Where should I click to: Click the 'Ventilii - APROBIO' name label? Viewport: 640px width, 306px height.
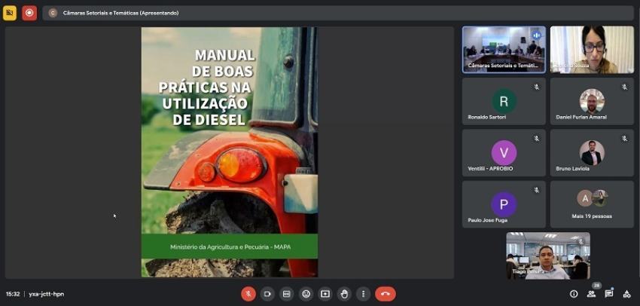(490, 168)
